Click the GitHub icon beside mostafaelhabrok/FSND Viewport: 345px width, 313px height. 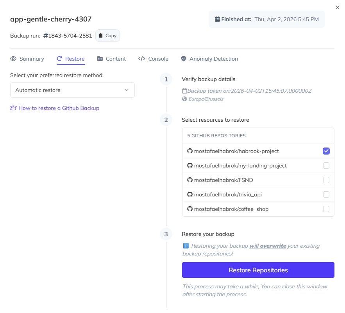point(190,180)
